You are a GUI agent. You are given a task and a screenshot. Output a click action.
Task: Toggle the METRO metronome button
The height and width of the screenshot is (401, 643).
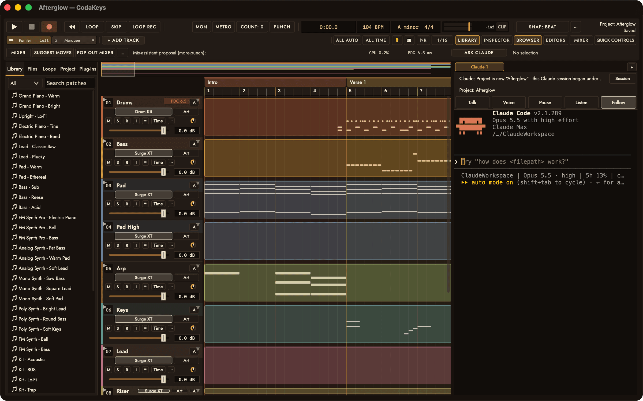click(223, 27)
